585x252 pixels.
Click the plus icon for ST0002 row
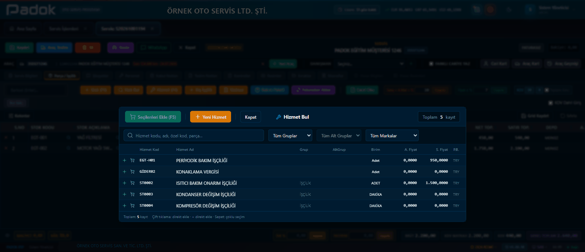point(124,183)
